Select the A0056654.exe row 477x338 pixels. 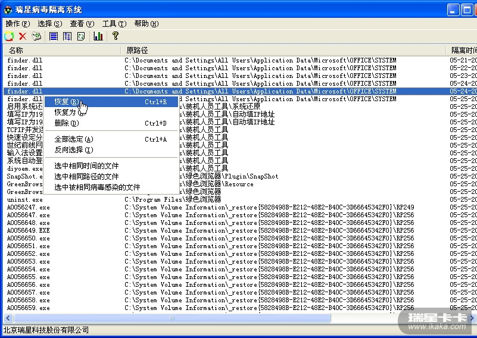pos(240,270)
